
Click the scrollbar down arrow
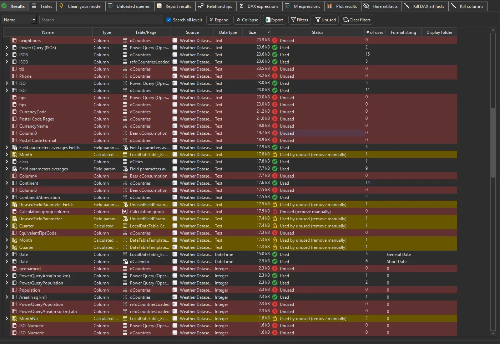pyautogui.click(x=493, y=333)
